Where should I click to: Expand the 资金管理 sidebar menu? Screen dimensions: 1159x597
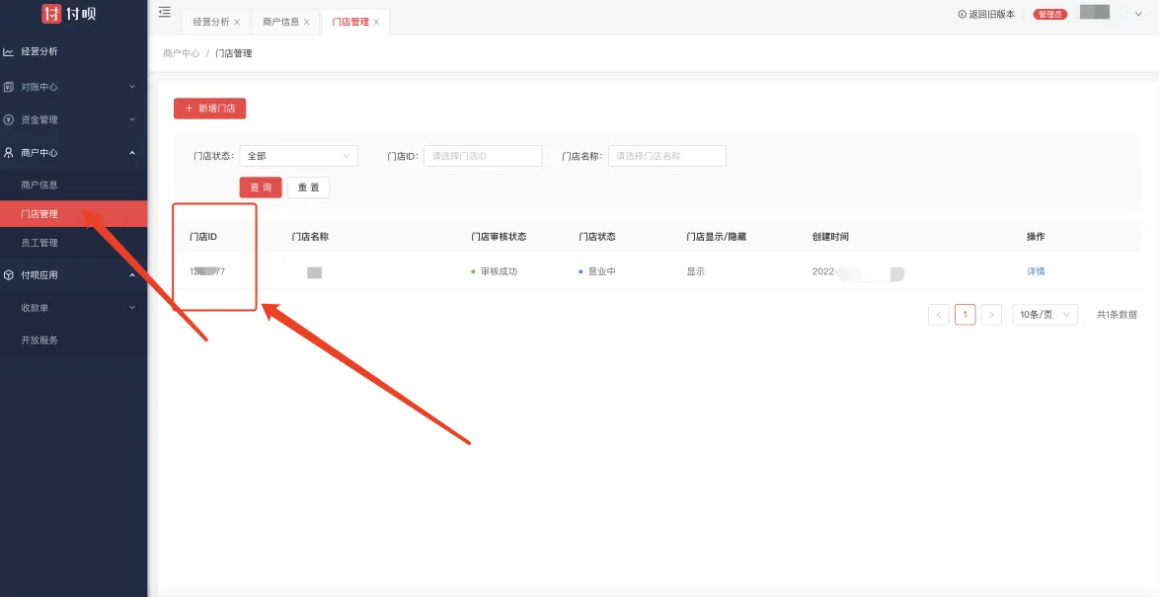[69, 119]
